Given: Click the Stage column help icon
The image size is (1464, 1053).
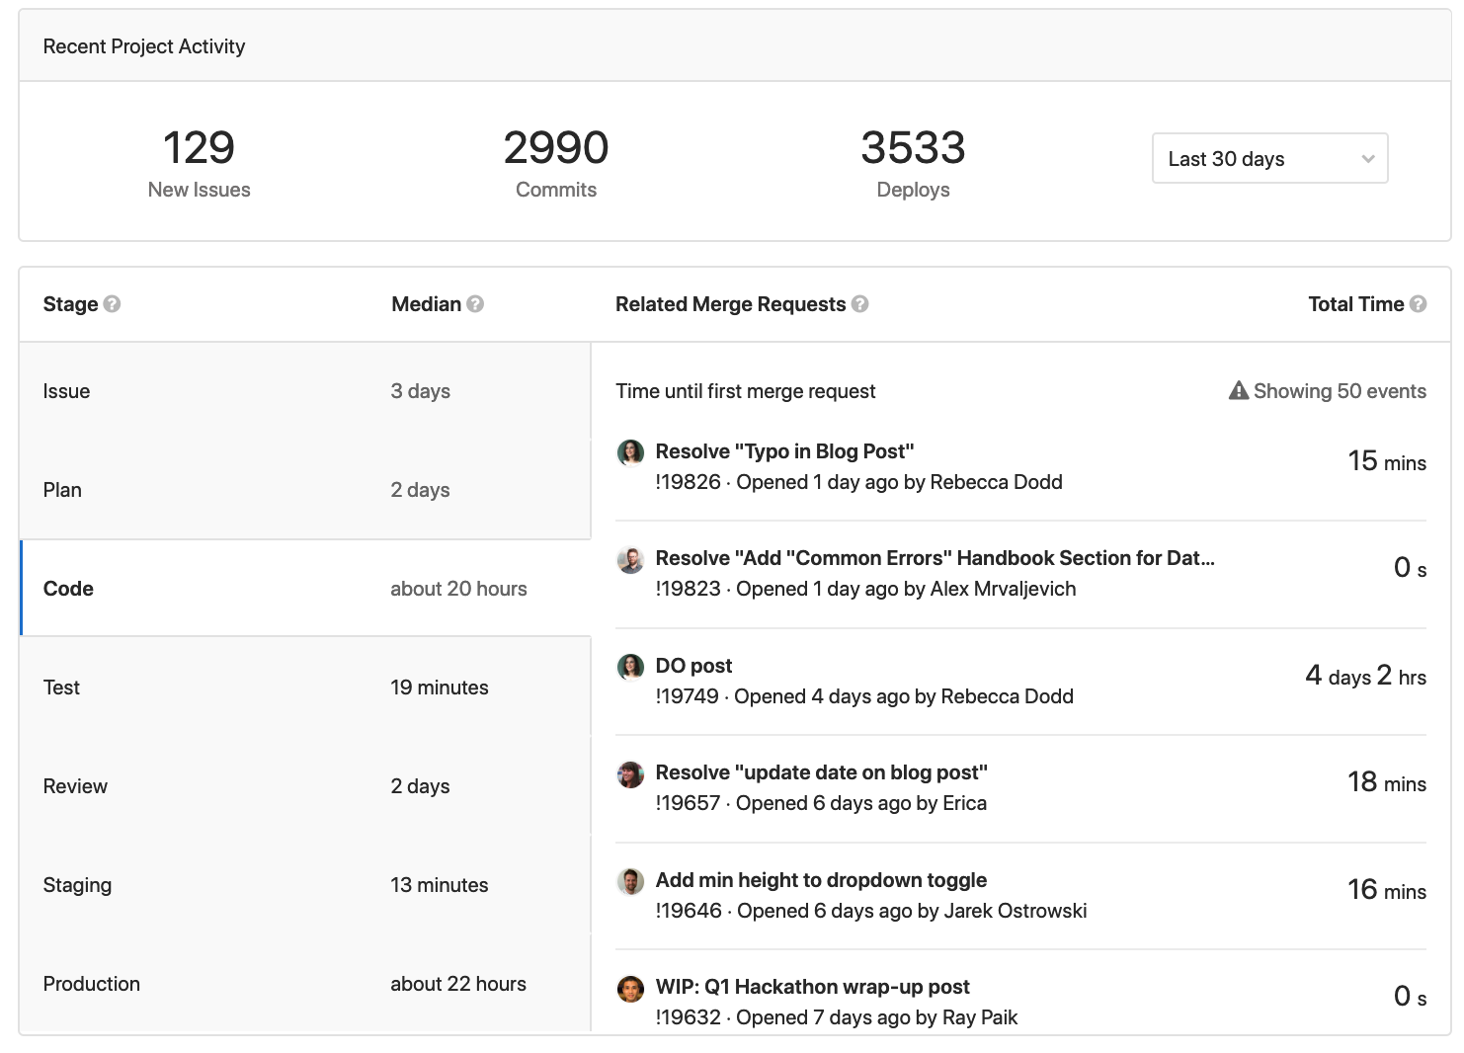Looking at the screenshot, I should point(112,304).
